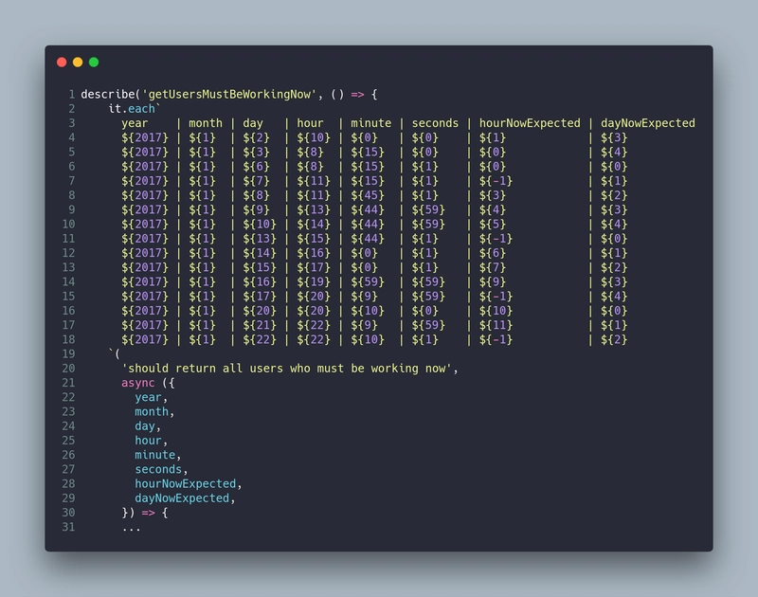Image resolution: width=758 pixels, height=597 pixels.
Task: Click the 'getUsersMustBeWorkingNow' string on line 1
Action: coord(229,94)
